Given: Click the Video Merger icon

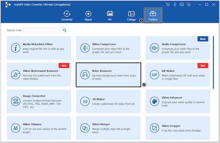Looking at the screenshot, I should click(85, 128).
